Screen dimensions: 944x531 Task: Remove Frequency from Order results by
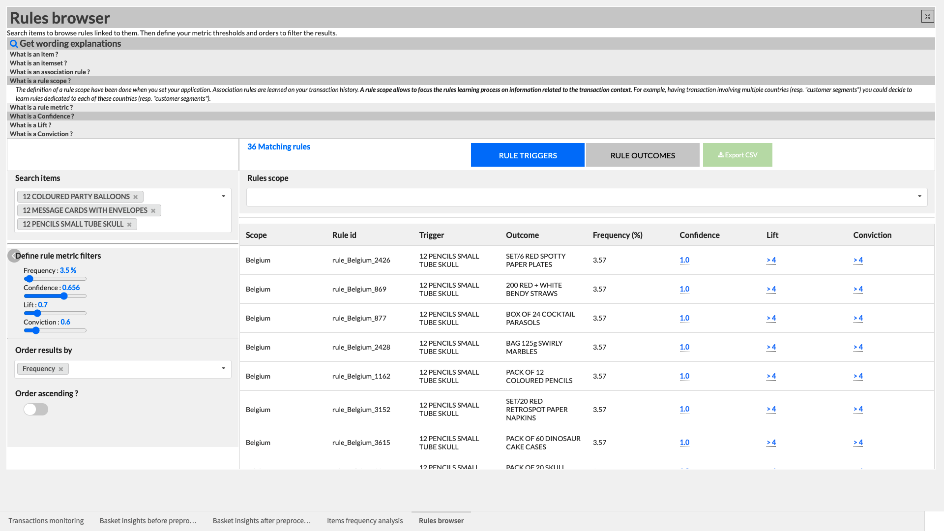pyautogui.click(x=61, y=368)
